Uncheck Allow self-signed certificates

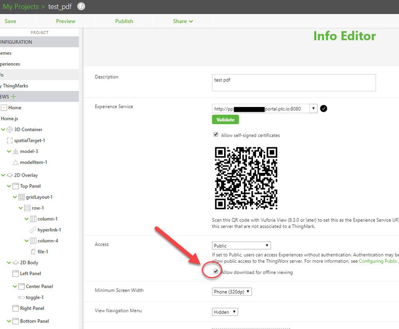(216, 135)
